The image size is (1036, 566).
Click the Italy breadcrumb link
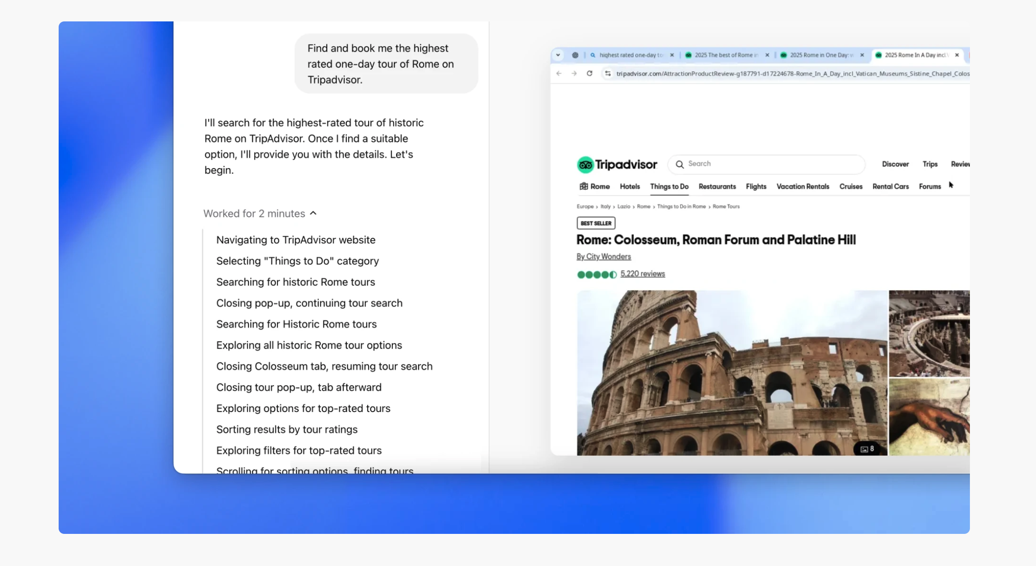[x=605, y=206]
